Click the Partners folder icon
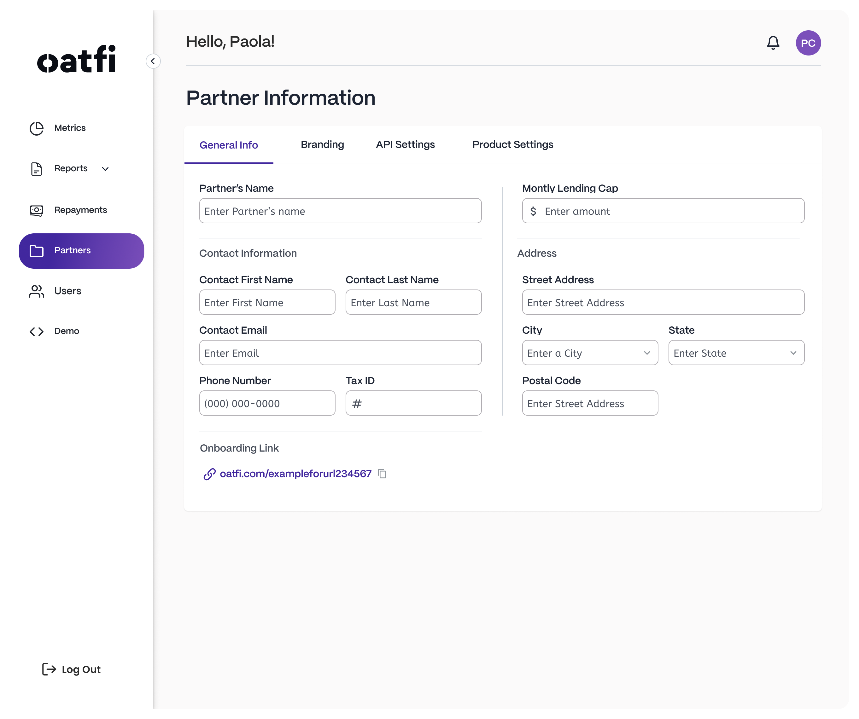 click(36, 251)
